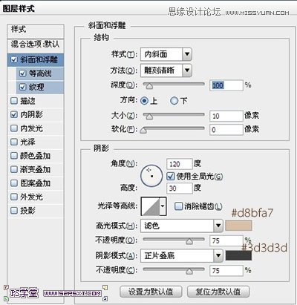Toggle 使用全局光 checkbox
Image resolution: width=297 pixels, height=305 pixels.
tap(170, 176)
